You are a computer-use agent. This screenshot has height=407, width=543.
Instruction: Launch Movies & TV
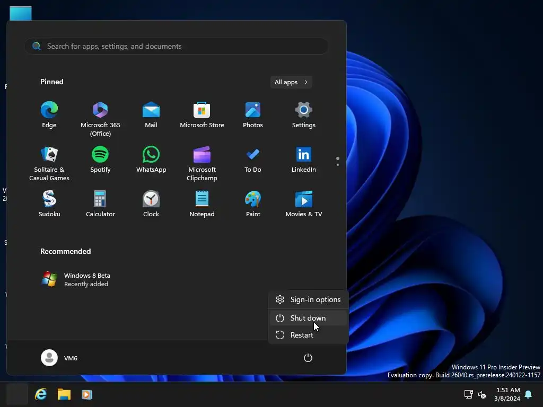304,204
